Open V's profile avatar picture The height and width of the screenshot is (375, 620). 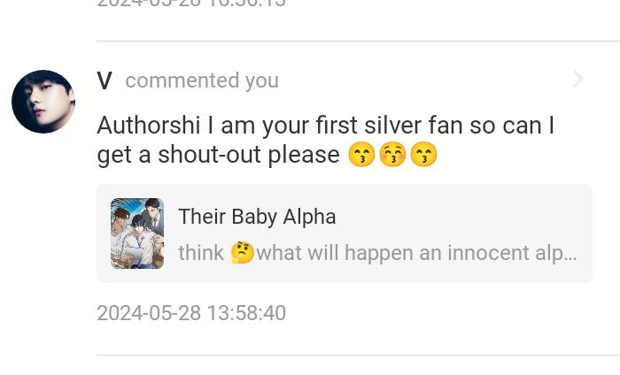[43, 102]
